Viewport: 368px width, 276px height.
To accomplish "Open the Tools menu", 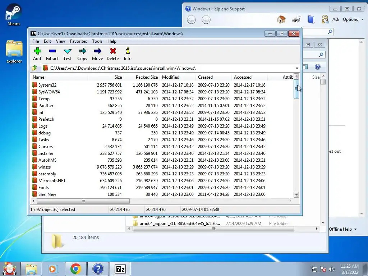I will click(97, 41).
